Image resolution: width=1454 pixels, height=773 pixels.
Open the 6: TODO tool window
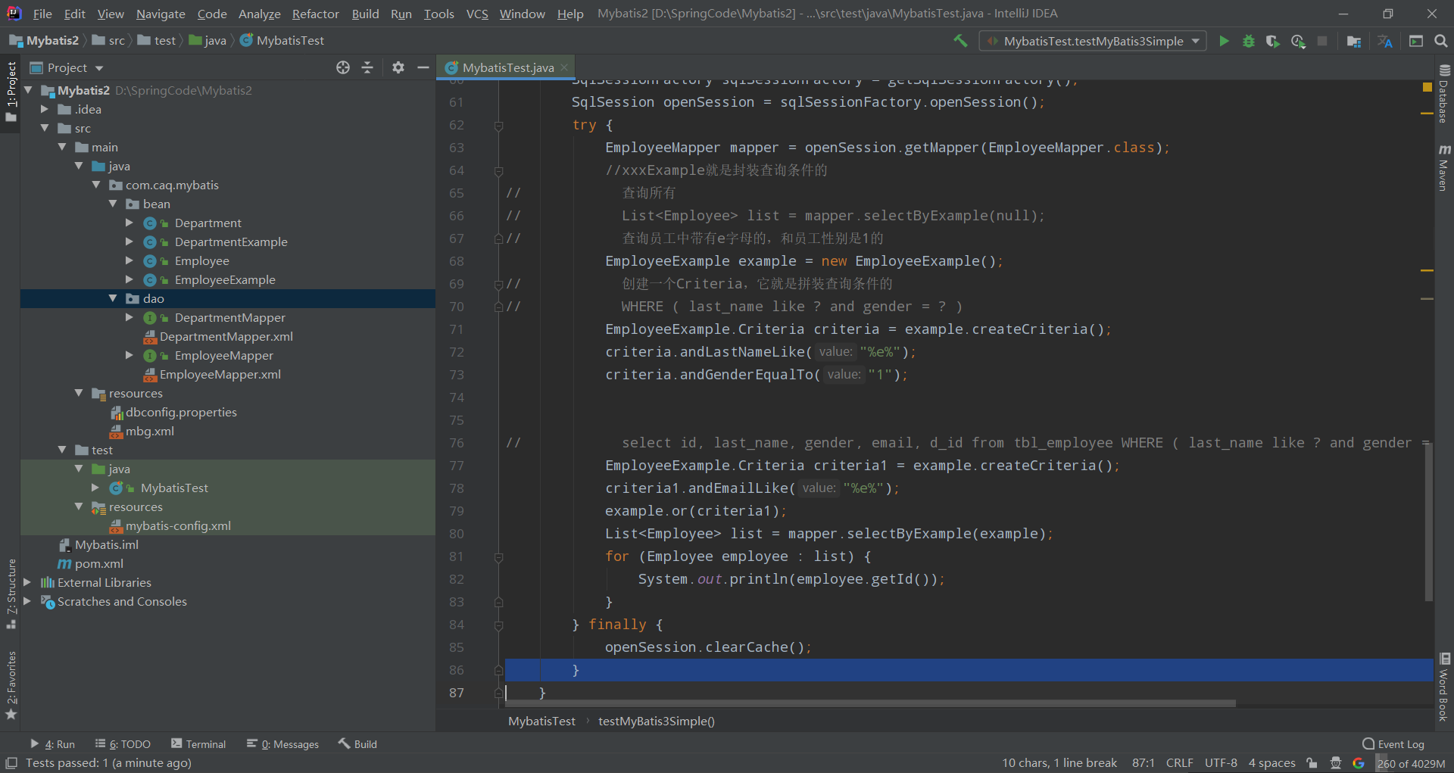coord(123,744)
